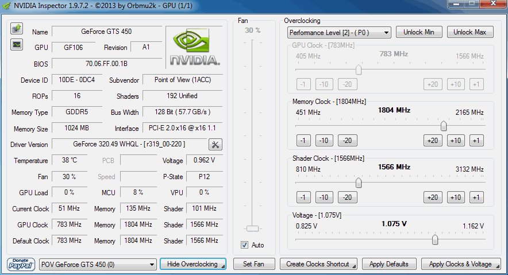Open driver profile settings wrench icon
Viewport: 508px width, 275px height.
[215, 144]
